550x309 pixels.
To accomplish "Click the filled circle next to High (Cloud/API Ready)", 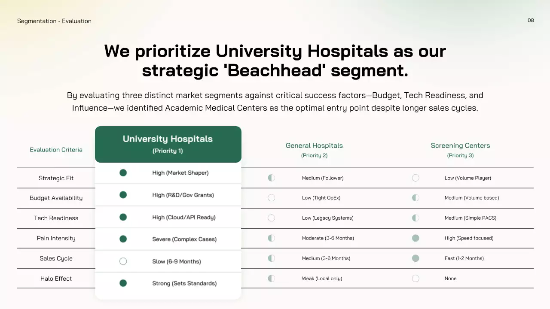I will (123, 217).
